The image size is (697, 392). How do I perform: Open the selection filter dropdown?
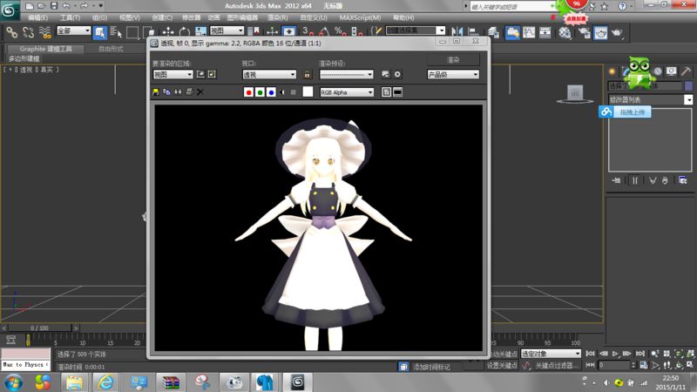point(74,30)
